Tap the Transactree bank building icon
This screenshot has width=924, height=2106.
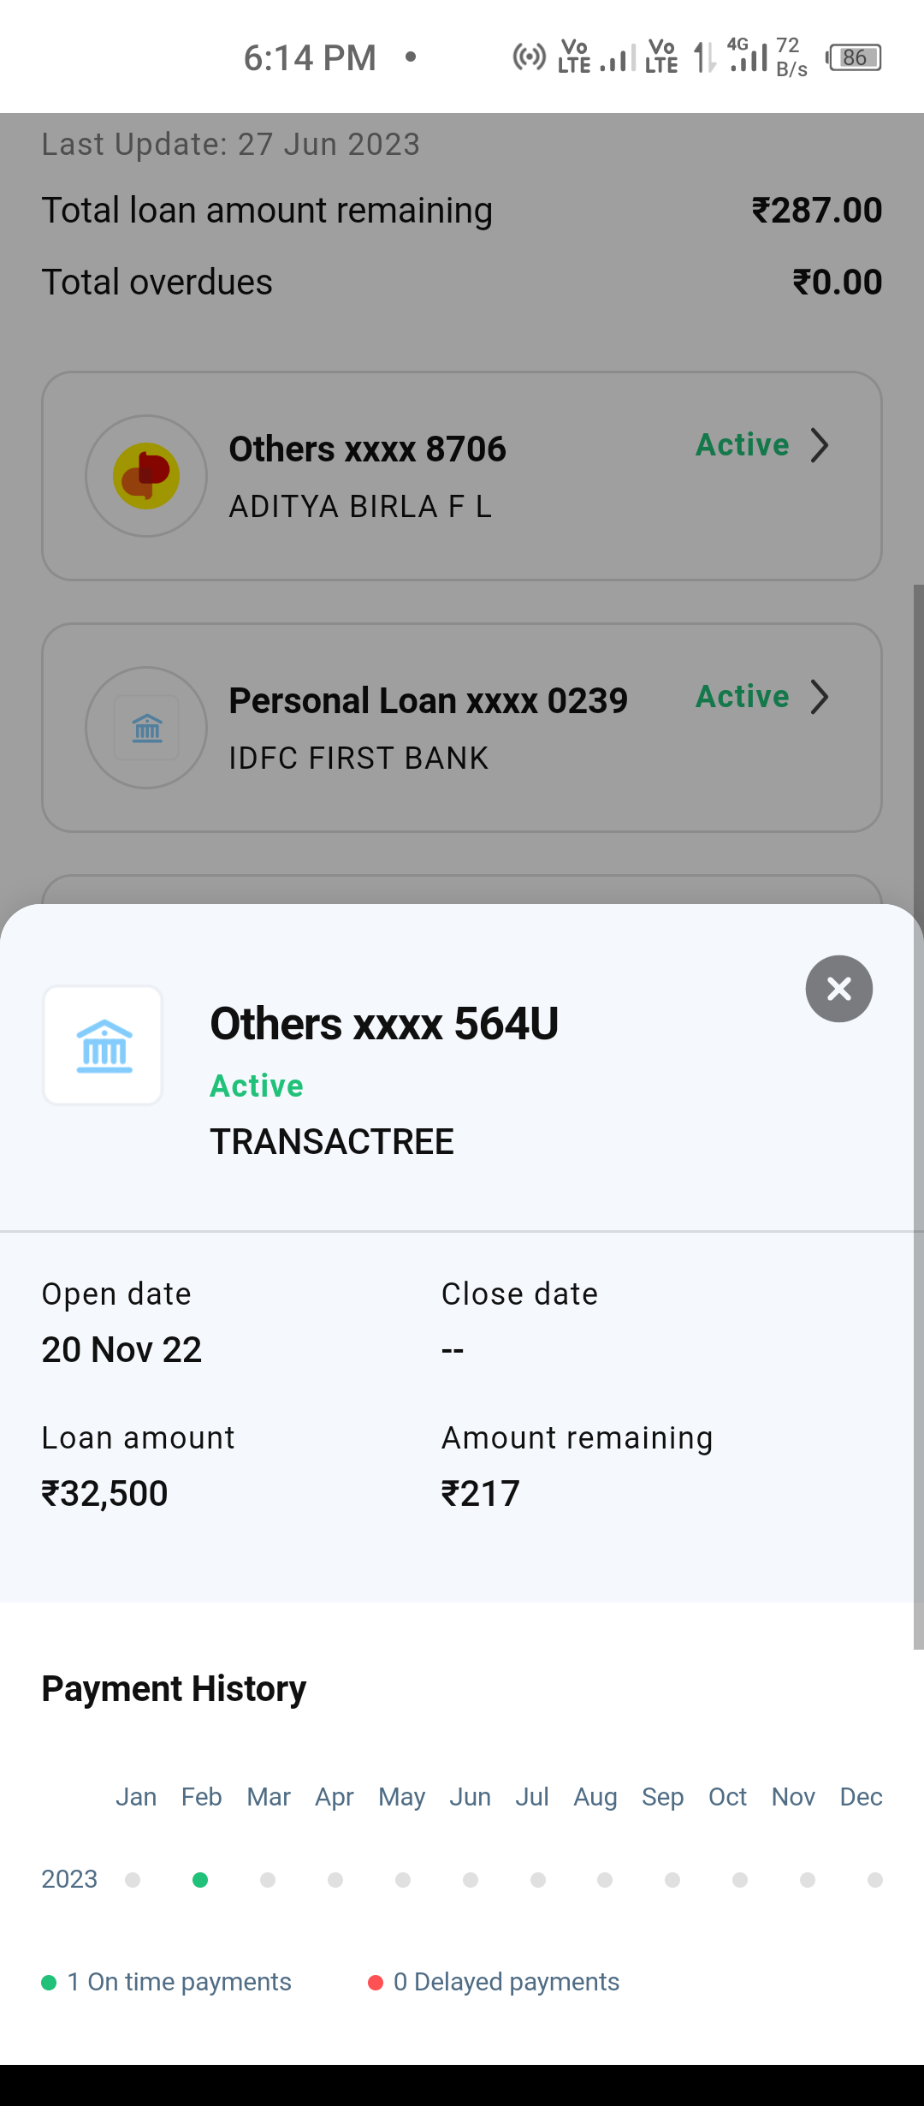(104, 1045)
